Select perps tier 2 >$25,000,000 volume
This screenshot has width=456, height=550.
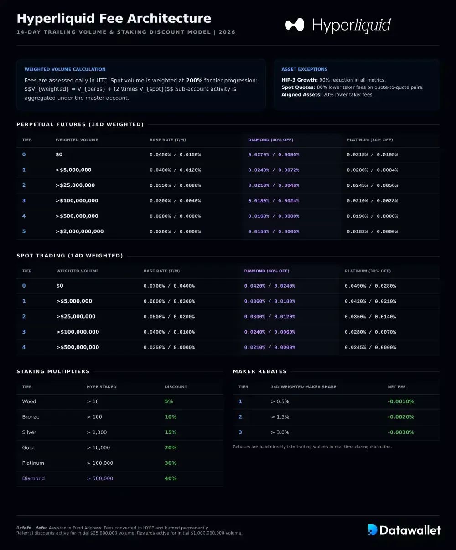coord(75,185)
